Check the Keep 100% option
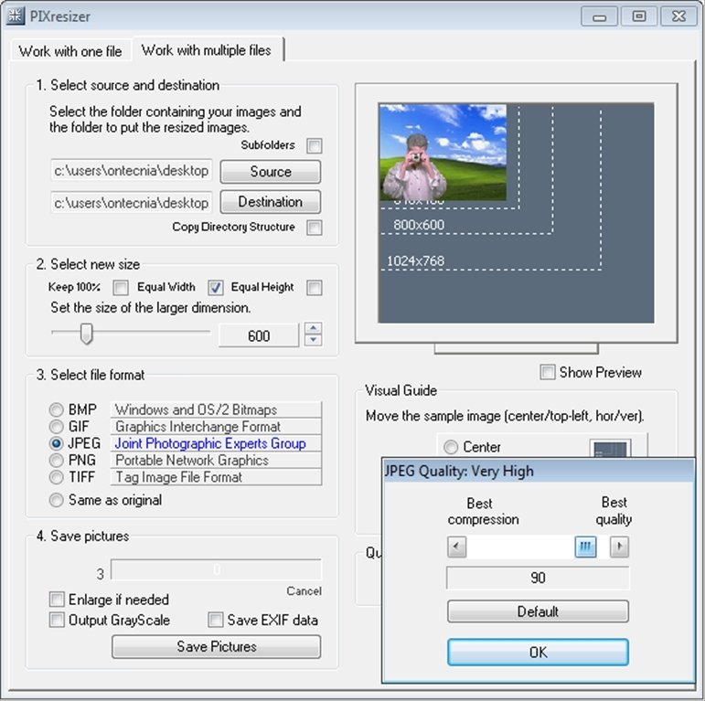 (120, 288)
